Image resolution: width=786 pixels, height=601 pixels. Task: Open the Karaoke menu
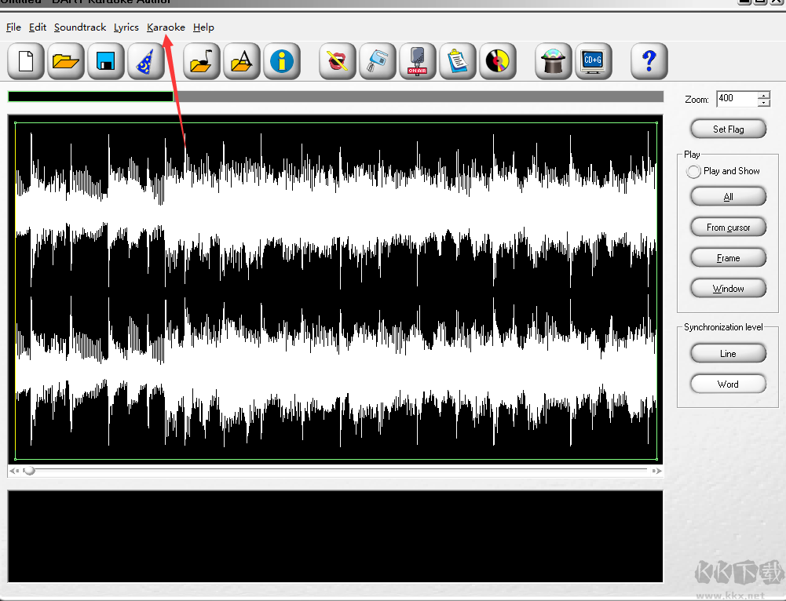[x=166, y=27]
